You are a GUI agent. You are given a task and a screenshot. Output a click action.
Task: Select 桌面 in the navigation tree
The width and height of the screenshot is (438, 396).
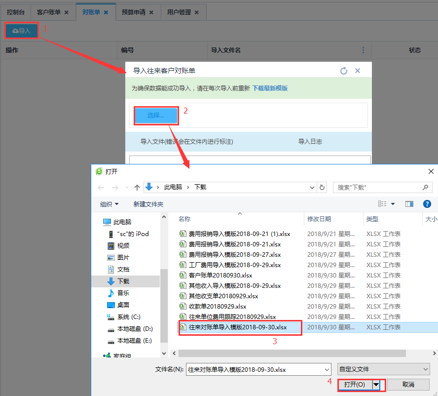[x=123, y=305]
